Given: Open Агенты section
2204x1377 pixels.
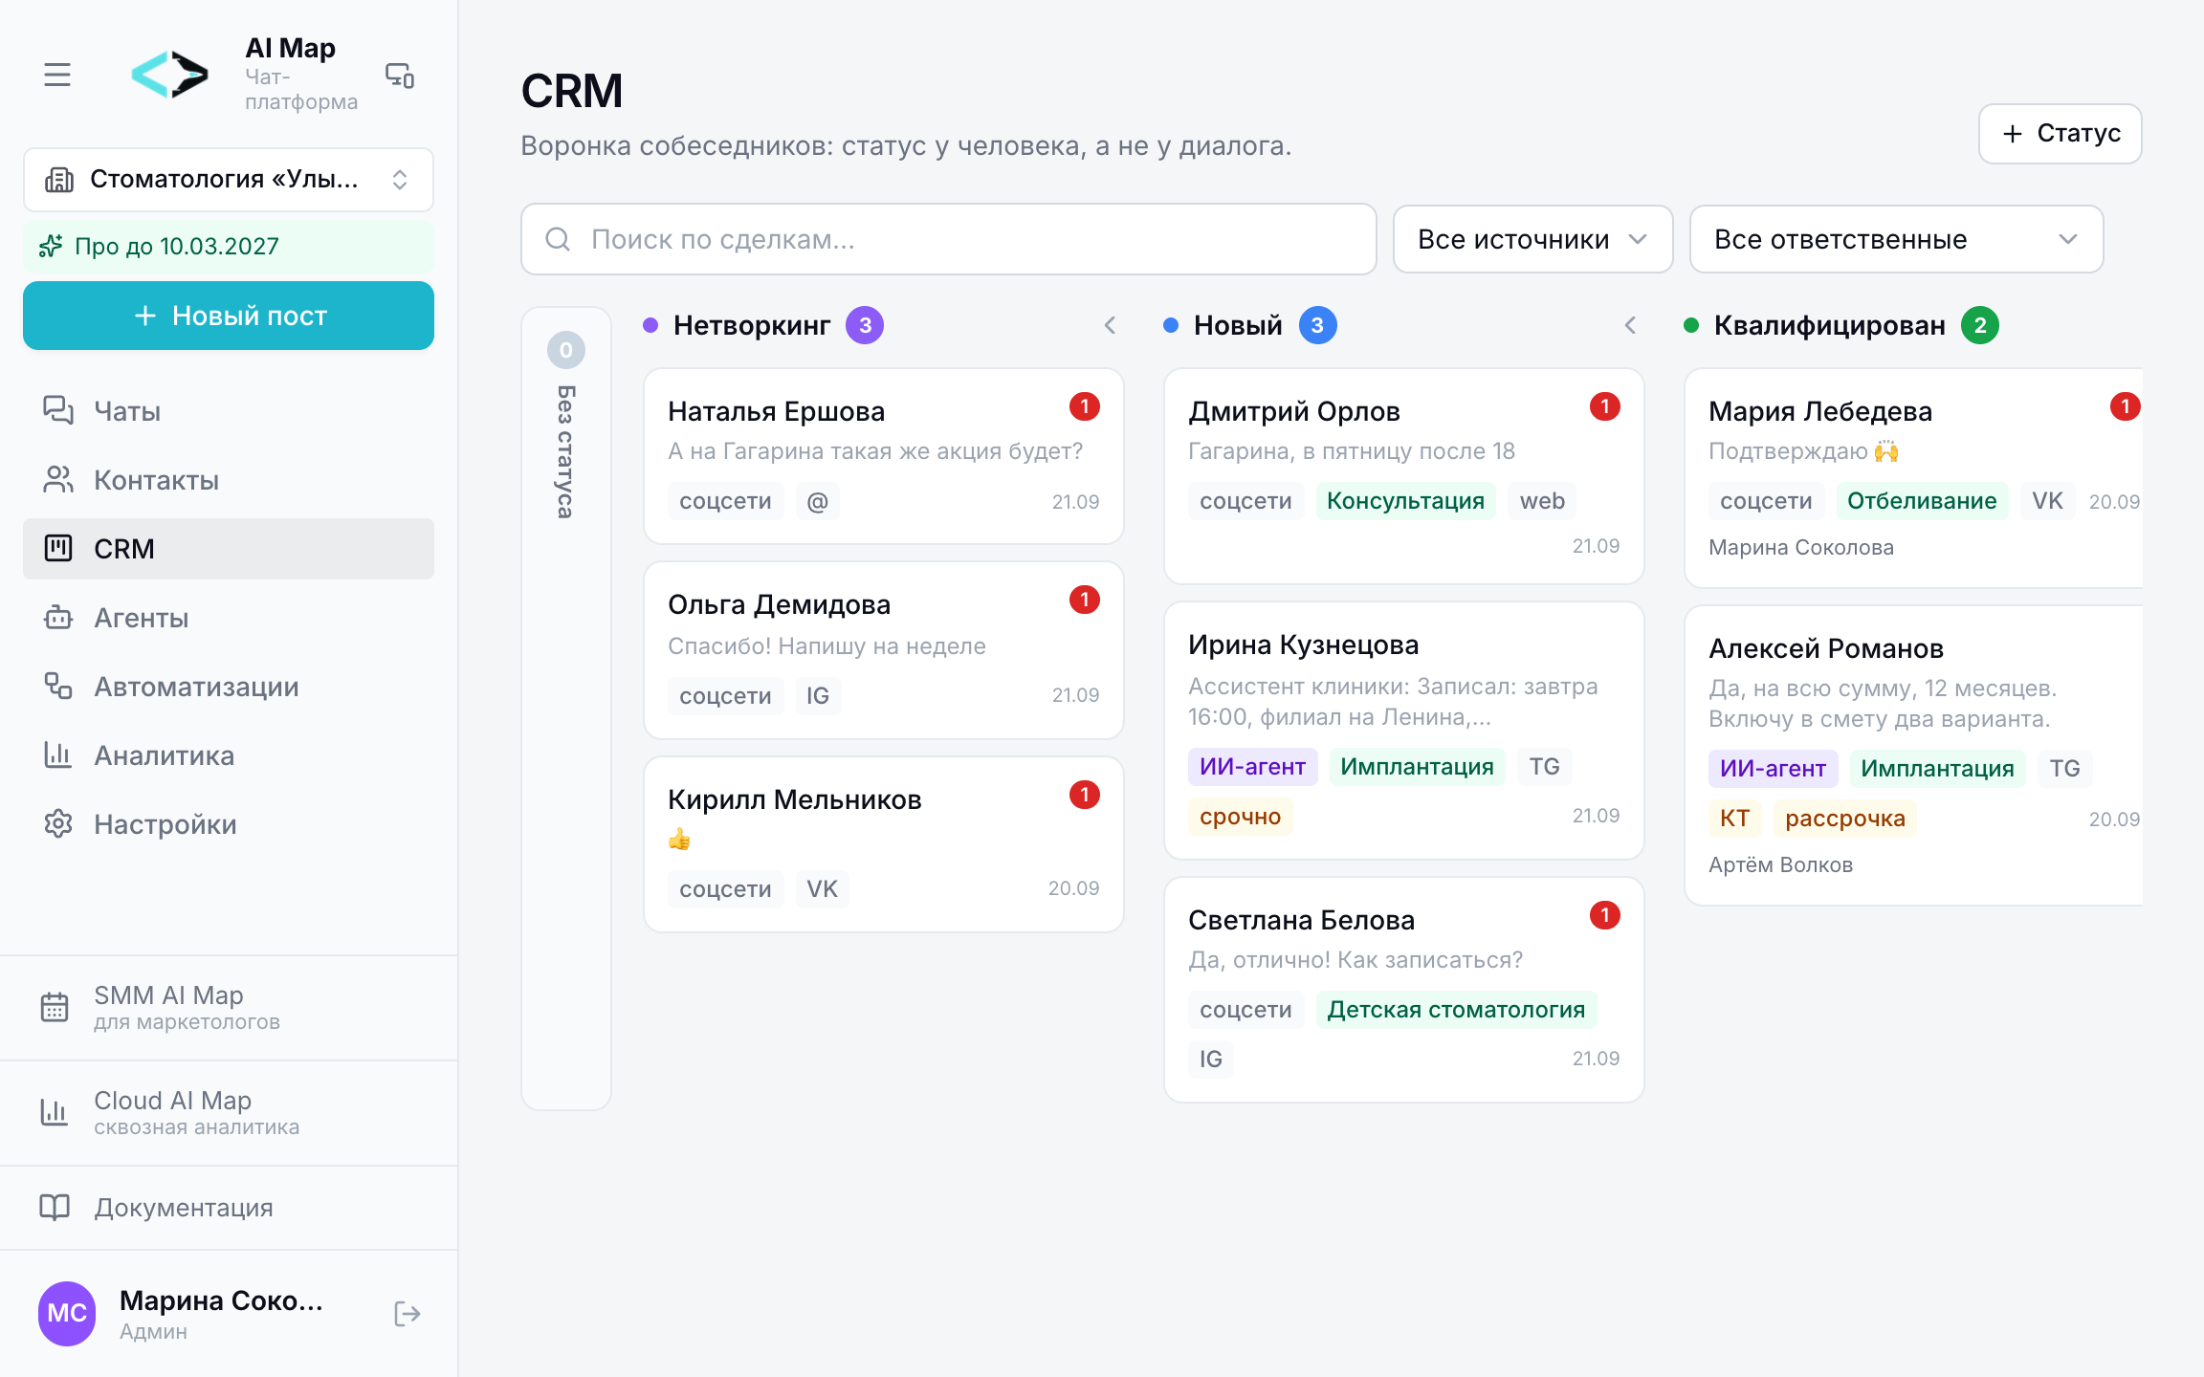Looking at the screenshot, I should (229, 618).
